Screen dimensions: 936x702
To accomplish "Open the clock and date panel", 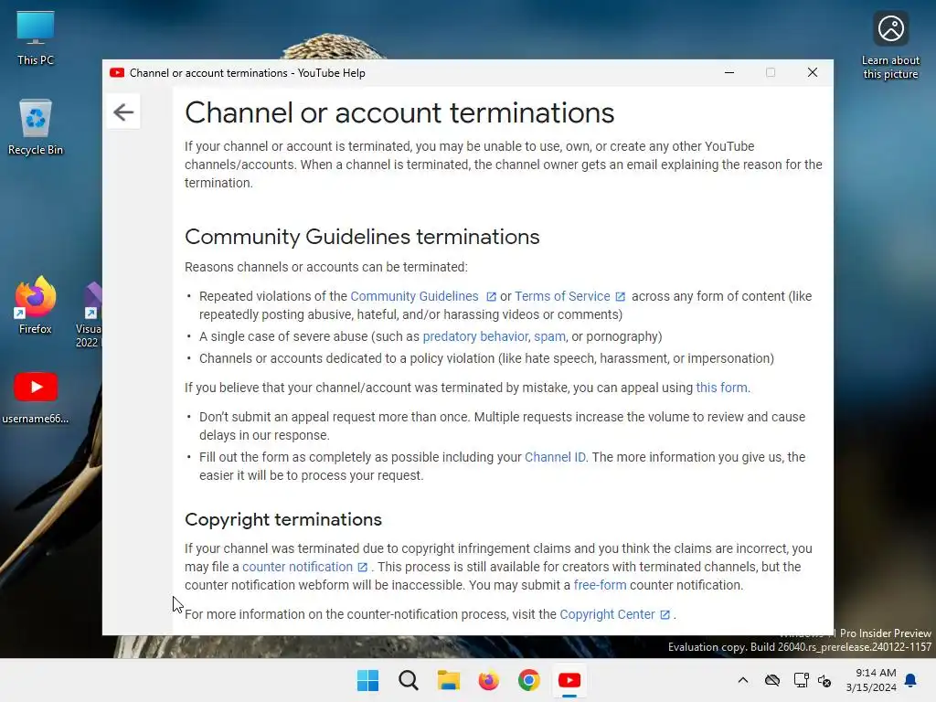I will pos(871,680).
